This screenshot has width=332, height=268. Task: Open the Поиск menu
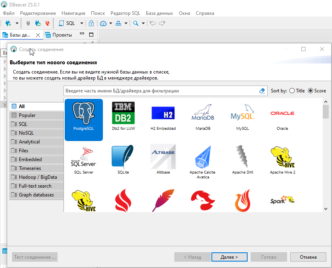98,13
